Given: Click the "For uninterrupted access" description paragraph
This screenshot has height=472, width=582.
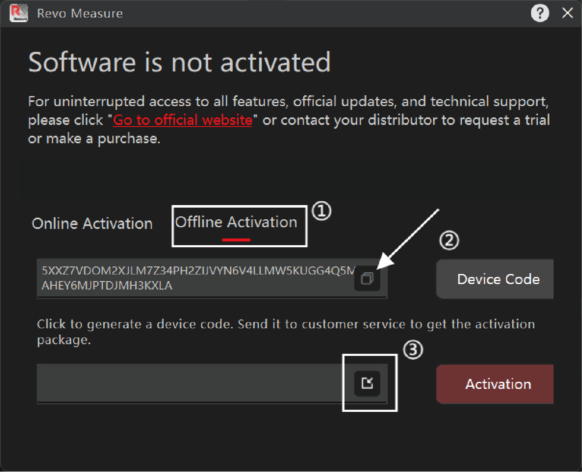Looking at the screenshot, I should 288,120.
